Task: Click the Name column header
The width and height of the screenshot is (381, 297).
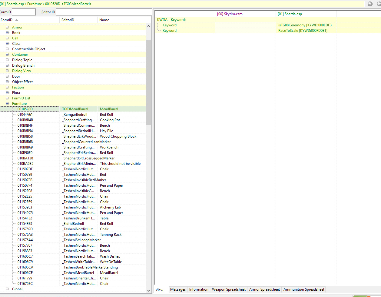Action: coord(121,20)
